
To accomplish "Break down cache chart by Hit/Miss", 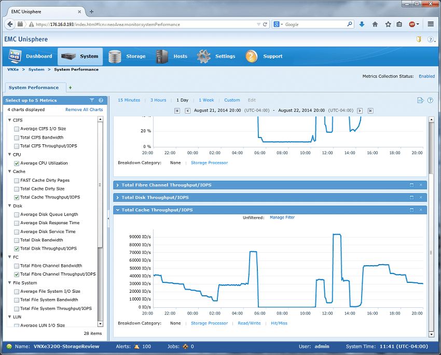I will click(x=279, y=323).
